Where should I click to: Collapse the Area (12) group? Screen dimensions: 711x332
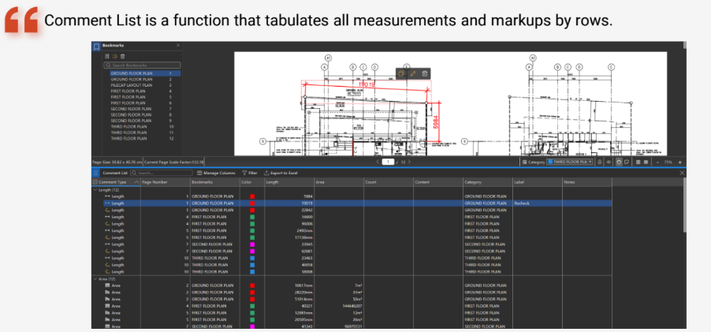click(x=95, y=279)
